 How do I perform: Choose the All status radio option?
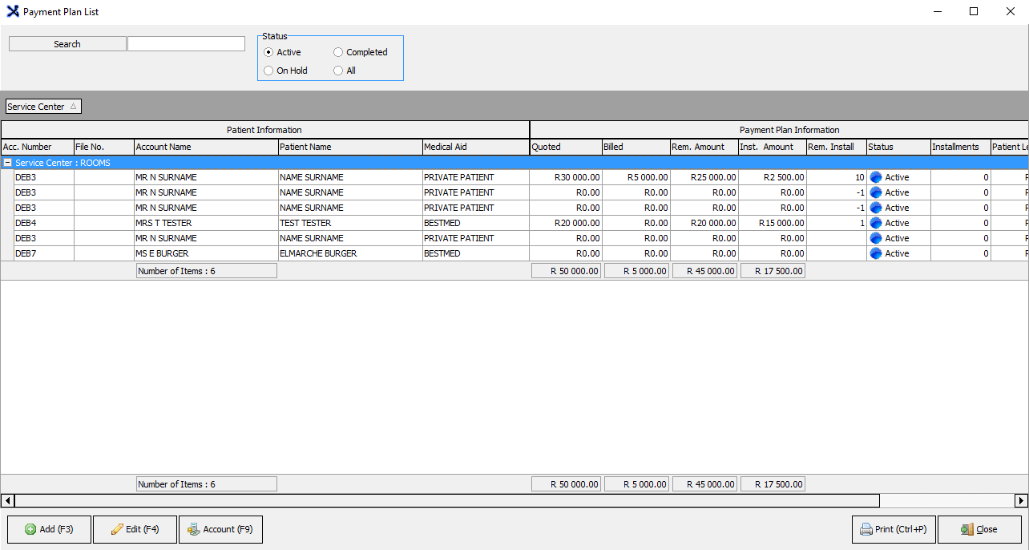click(x=338, y=71)
